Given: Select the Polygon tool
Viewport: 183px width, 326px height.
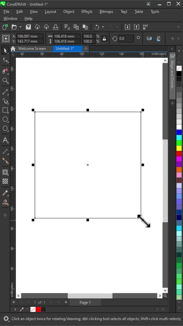Looking at the screenshot, I should pyautogui.click(x=5, y=129).
